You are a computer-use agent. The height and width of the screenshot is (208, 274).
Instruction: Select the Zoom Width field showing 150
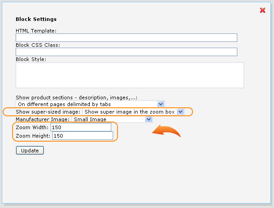coord(81,127)
